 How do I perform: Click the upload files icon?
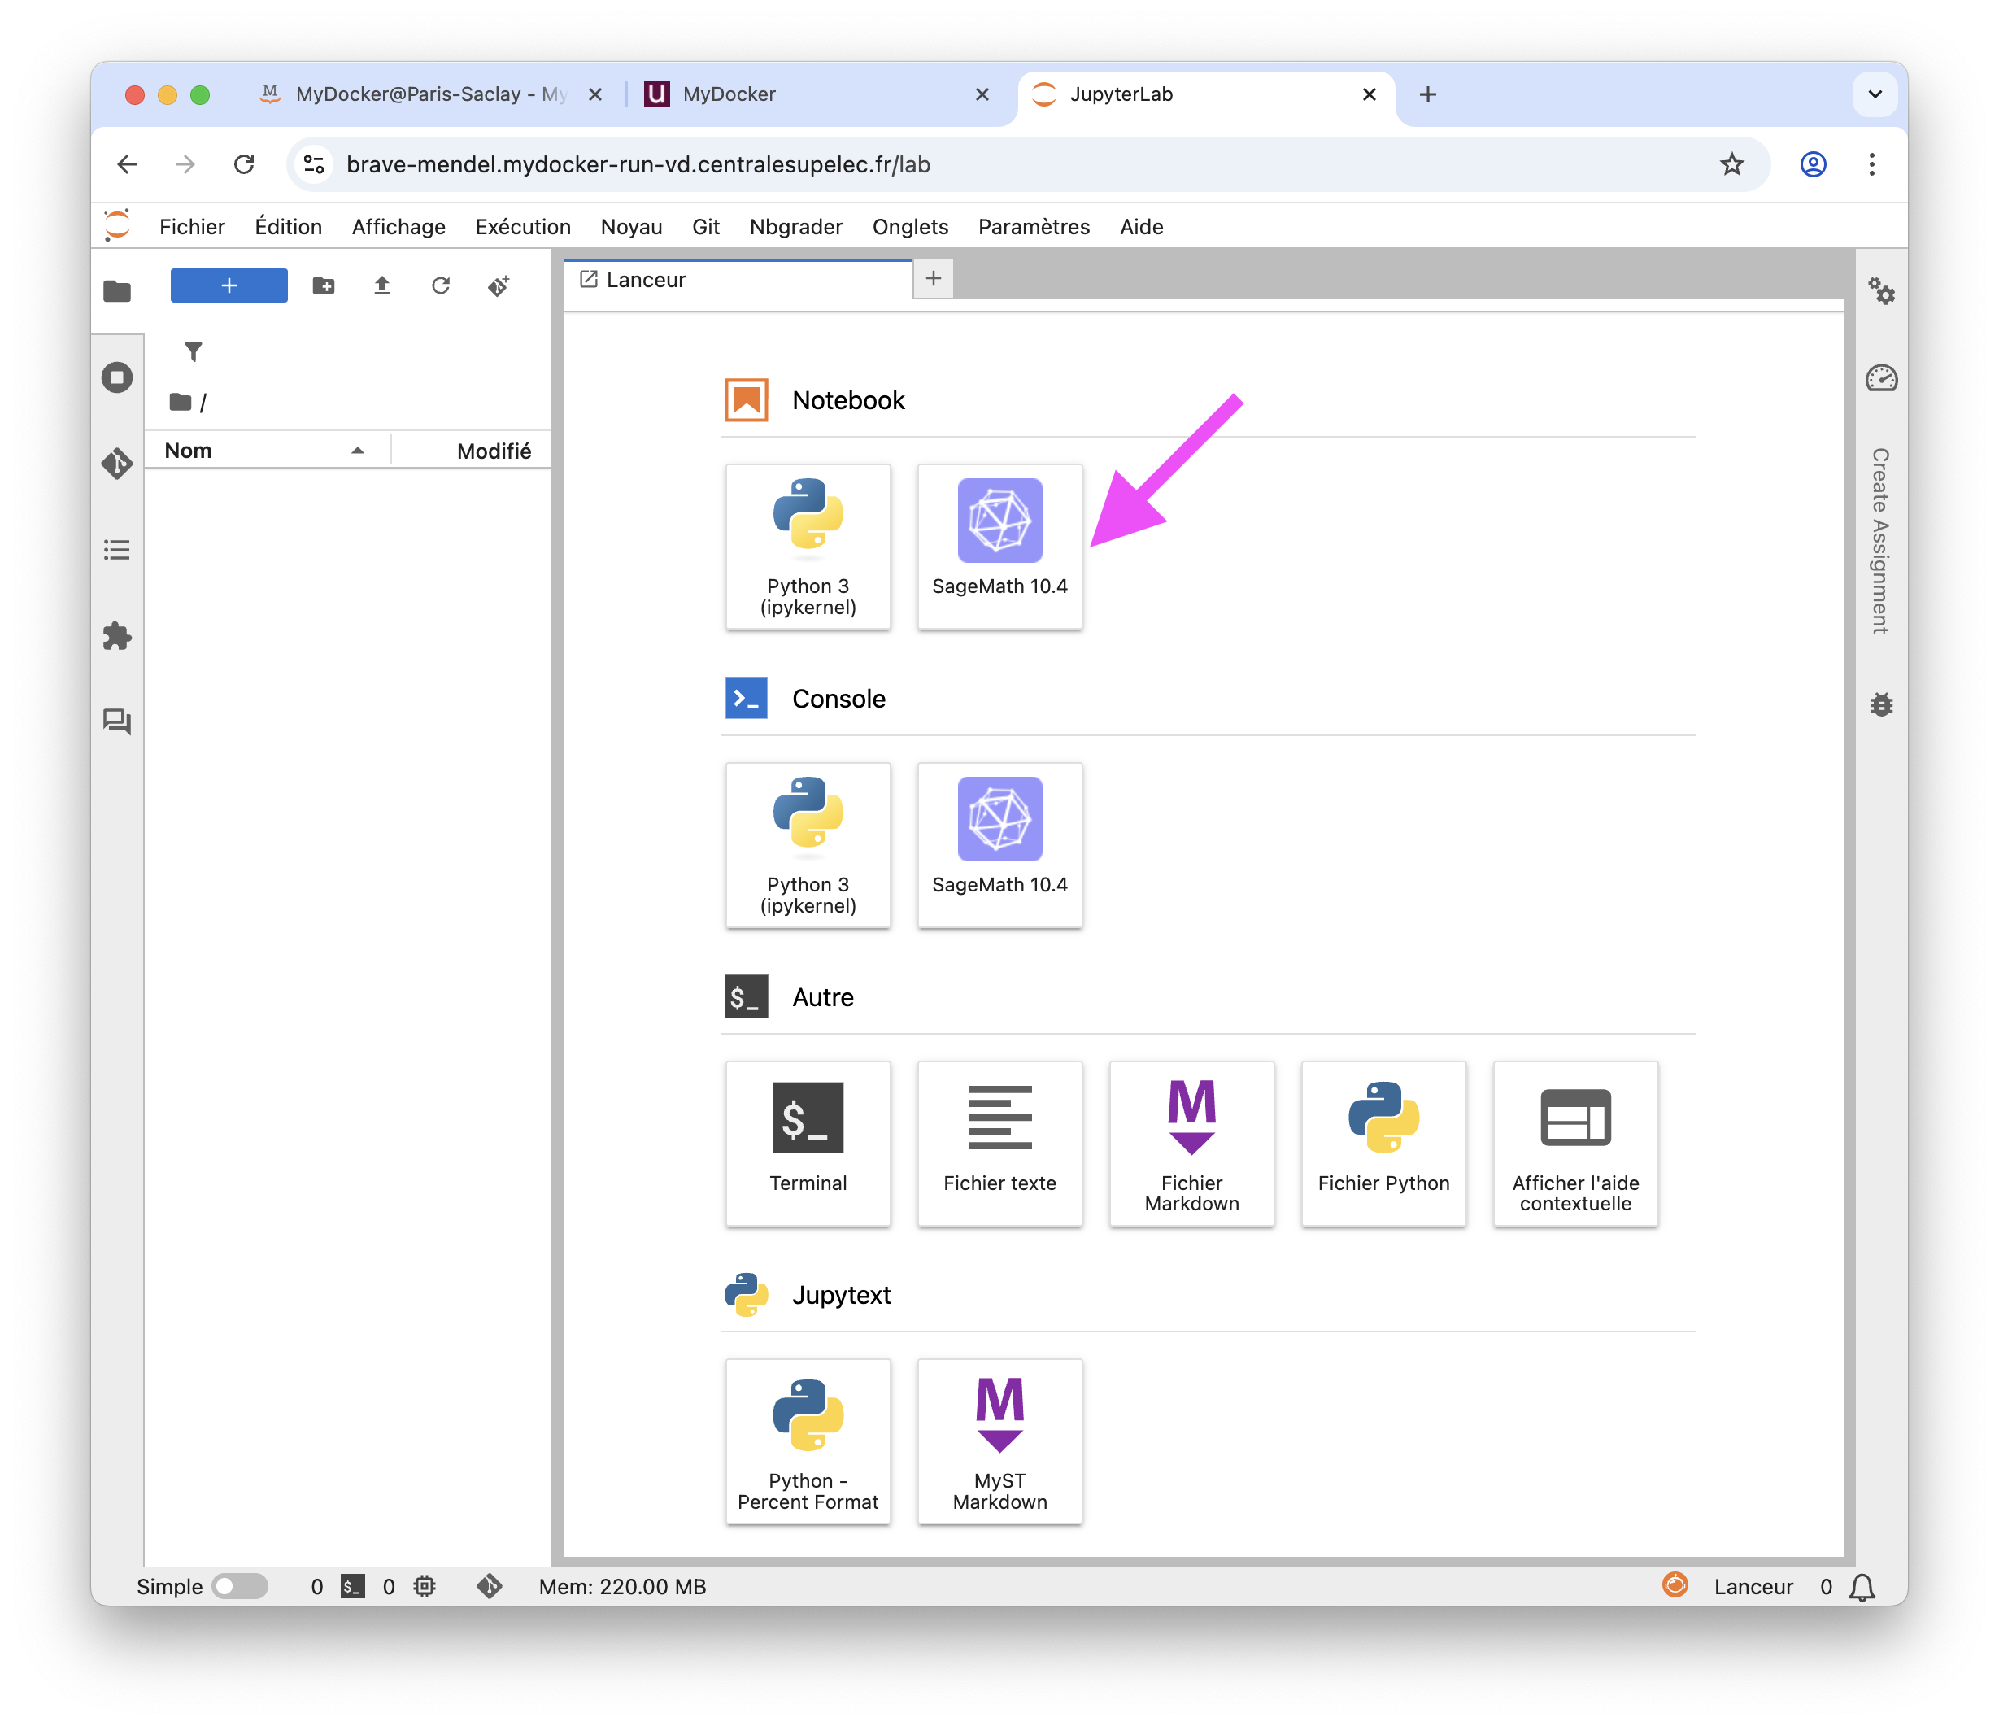point(382,285)
